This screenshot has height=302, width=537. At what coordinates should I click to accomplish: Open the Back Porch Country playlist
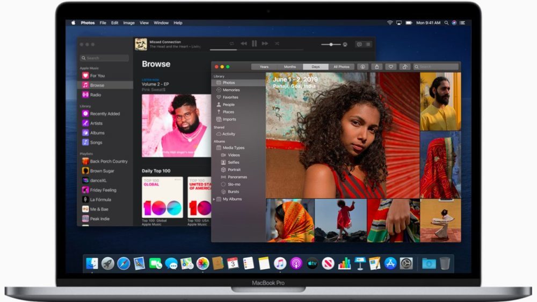[108, 161]
